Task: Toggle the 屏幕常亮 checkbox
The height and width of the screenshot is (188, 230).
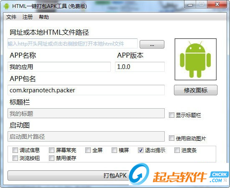Action: pos(51,150)
